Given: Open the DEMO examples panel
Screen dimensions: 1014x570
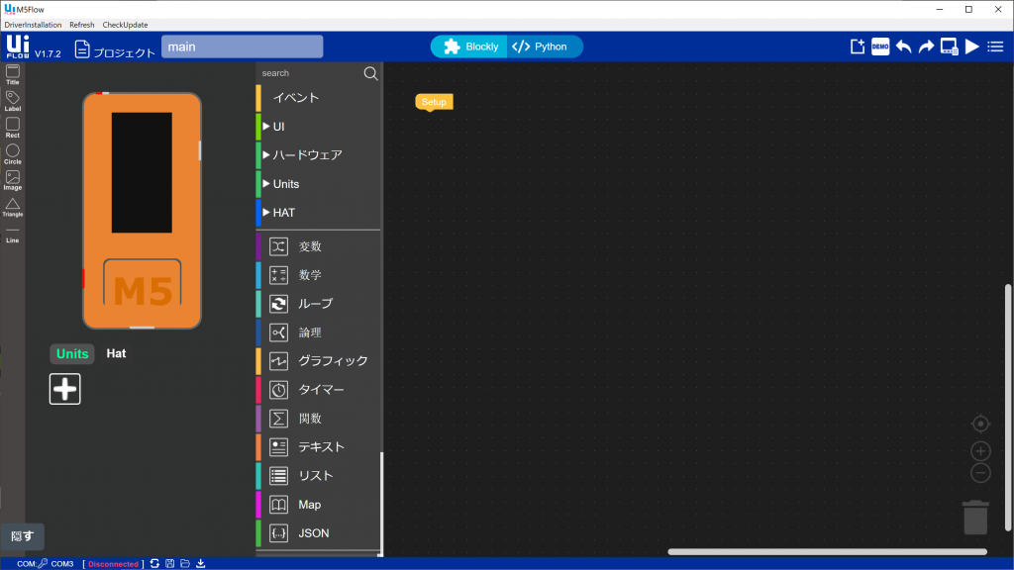Looking at the screenshot, I should click(x=879, y=46).
